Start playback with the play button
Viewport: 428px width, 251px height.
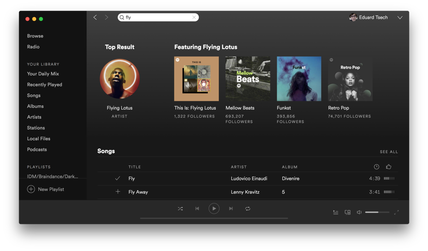pyautogui.click(x=214, y=209)
